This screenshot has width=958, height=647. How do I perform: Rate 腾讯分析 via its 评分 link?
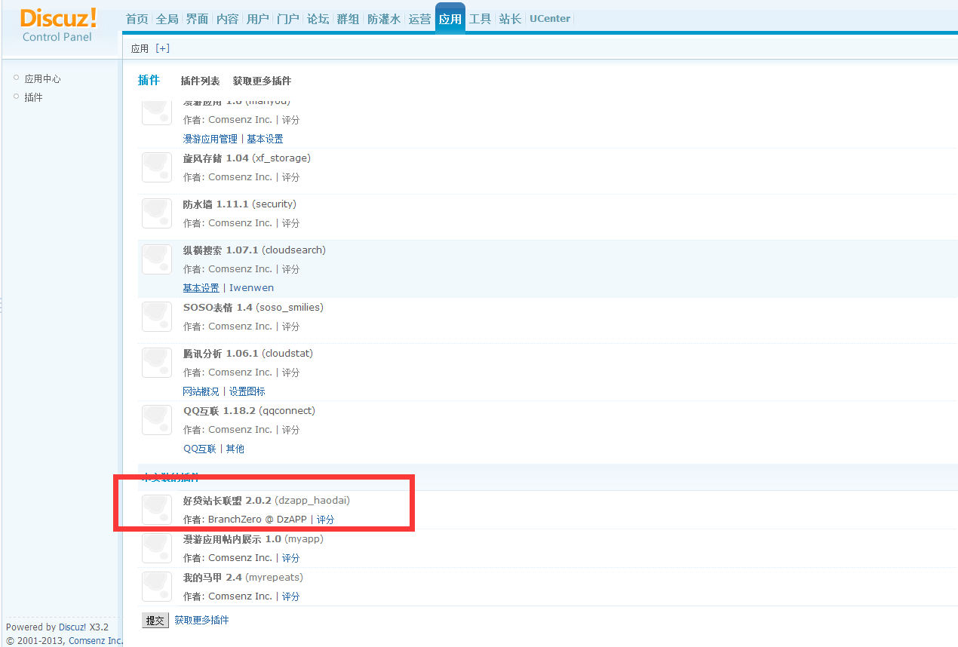tap(290, 373)
